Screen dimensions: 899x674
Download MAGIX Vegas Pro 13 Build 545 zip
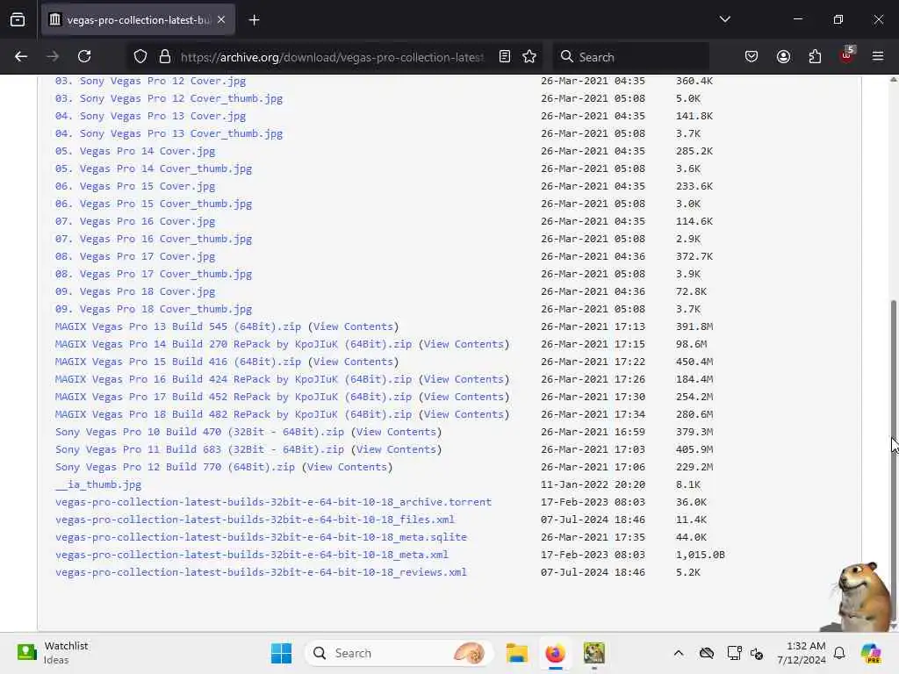(177, 326)
